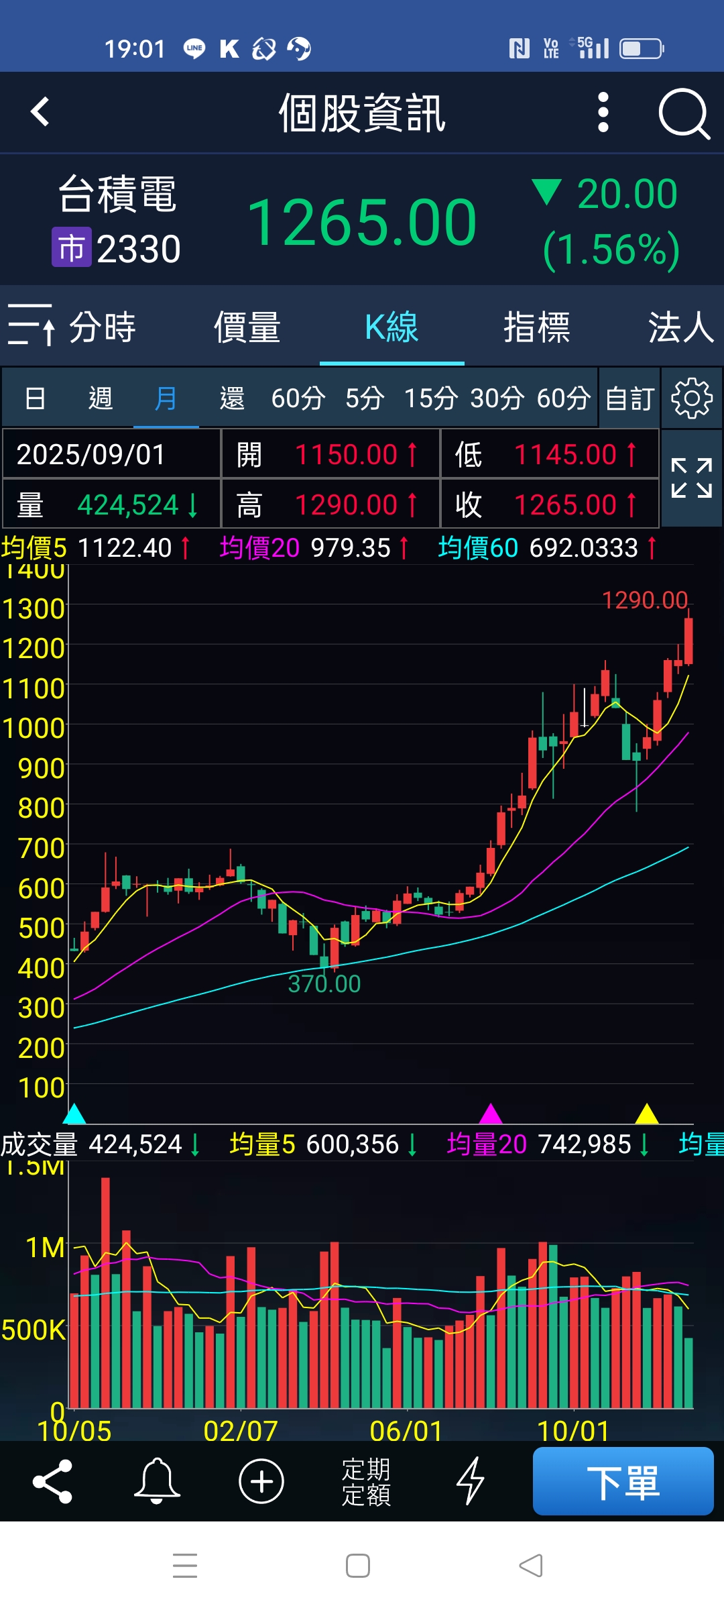Tap the share icon

(x=52, y=1481)
